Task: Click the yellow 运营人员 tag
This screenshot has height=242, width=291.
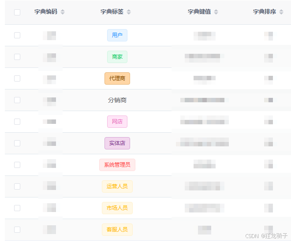Action: coord(117,186)
